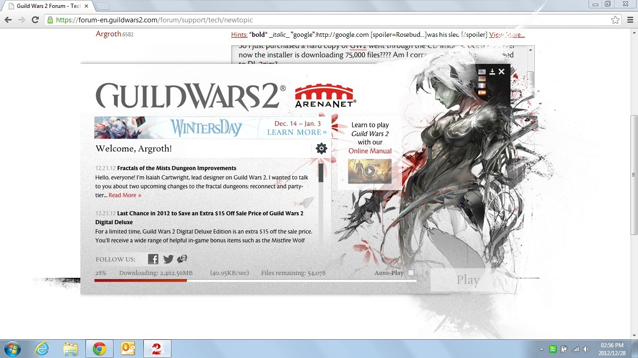This screenshot has width=638, height=358.
Task: Reload the forum page
Action: click(x=35, y=20)
